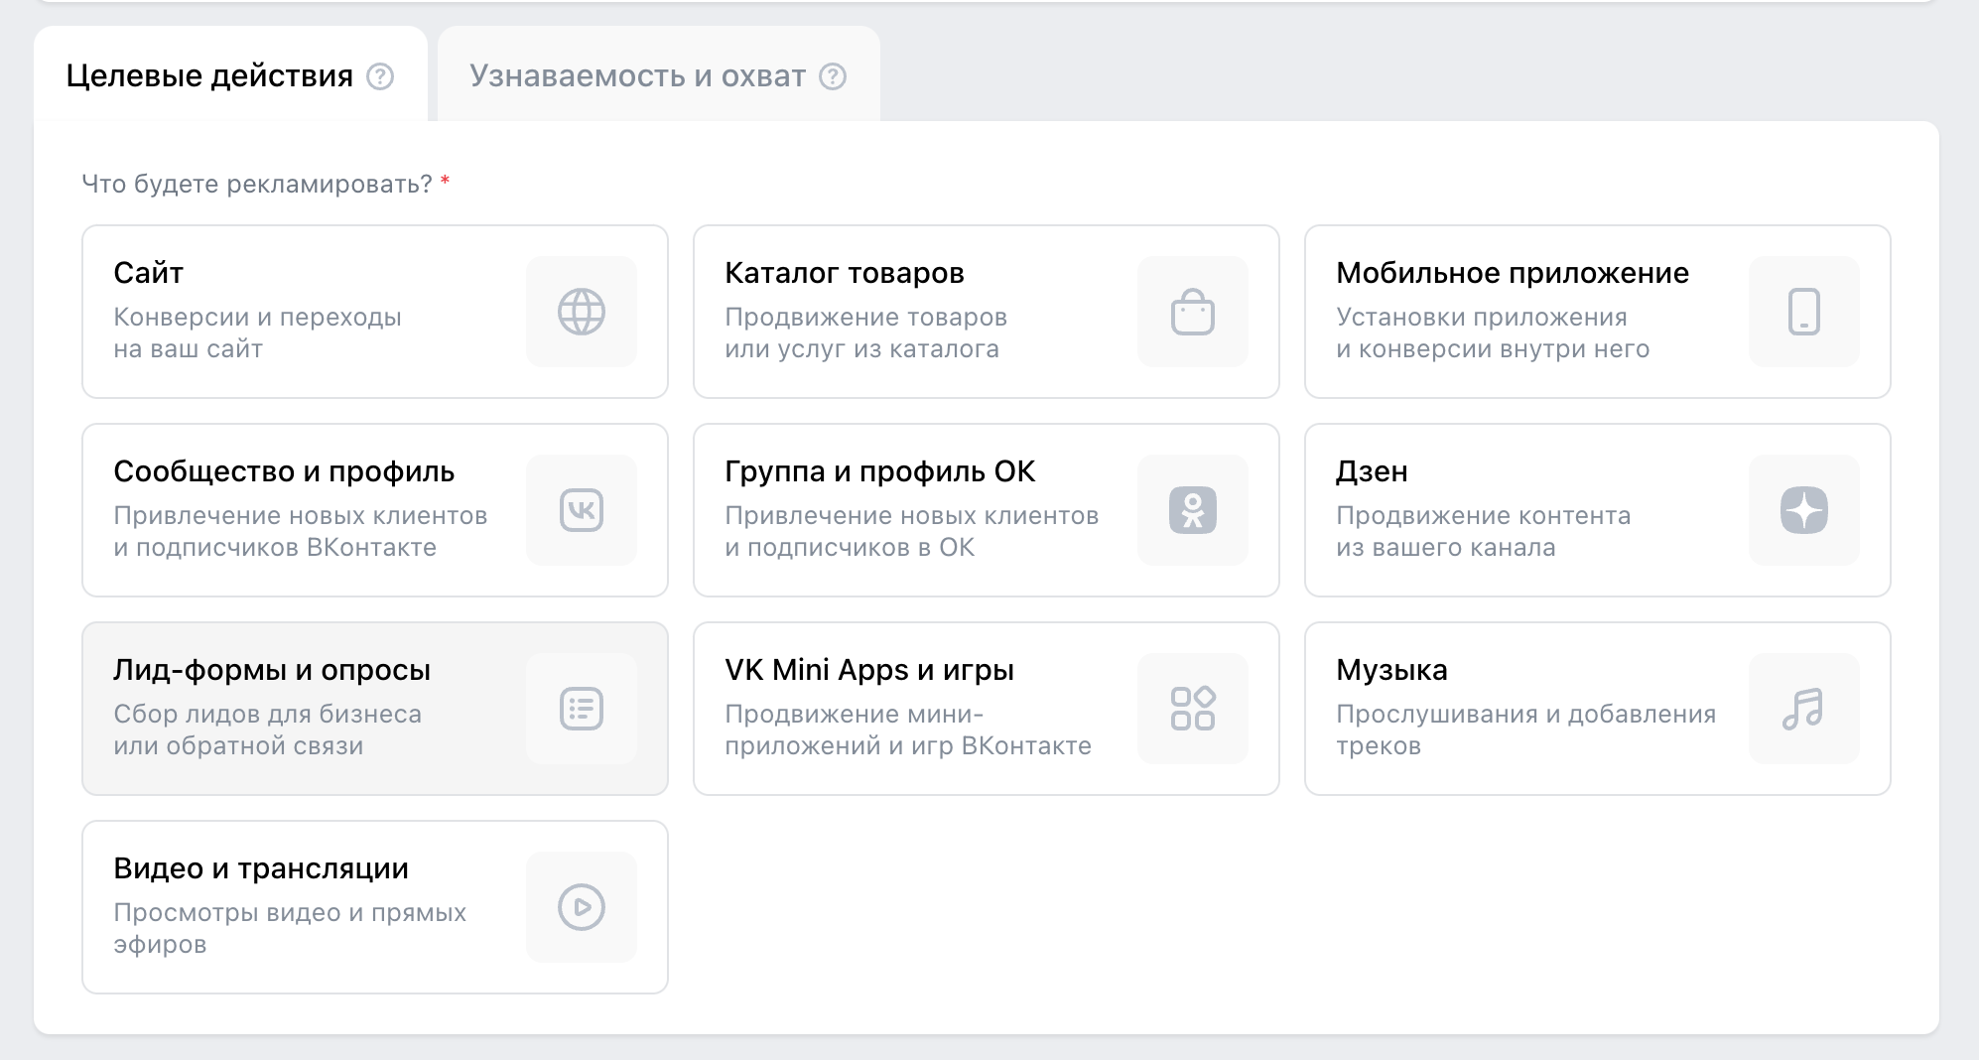
Task: Click the globe icon on Сайт card
Action: 581,312
